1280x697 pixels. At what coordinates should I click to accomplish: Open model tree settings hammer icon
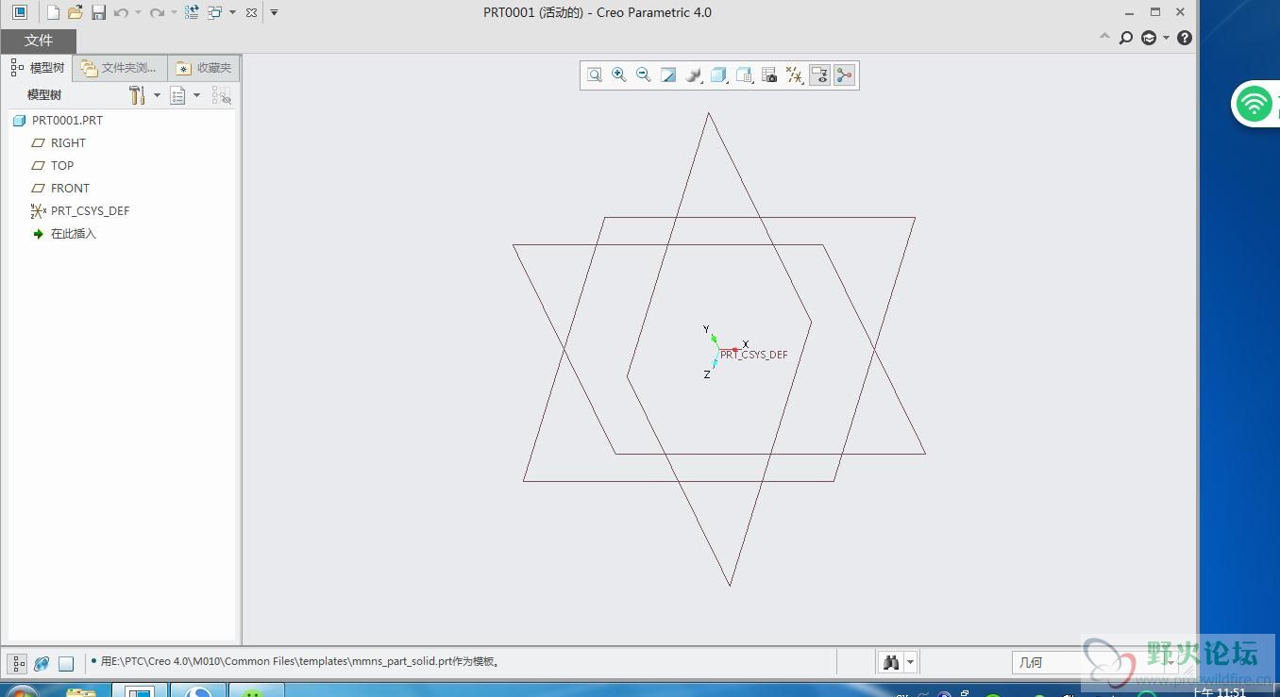(x=138, y=95)
